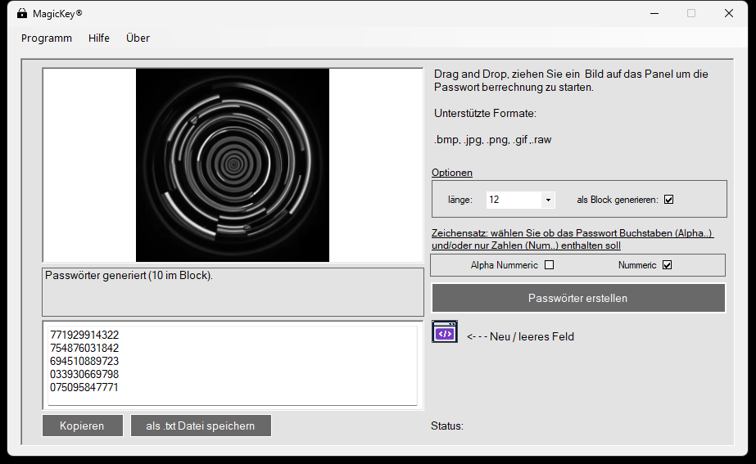Select password line 033930669798
Image resolution: width=756 pixels, height=464 pixels.
click(84, 374)
